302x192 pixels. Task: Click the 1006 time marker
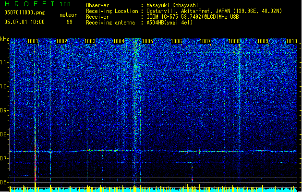pos(176,41)
